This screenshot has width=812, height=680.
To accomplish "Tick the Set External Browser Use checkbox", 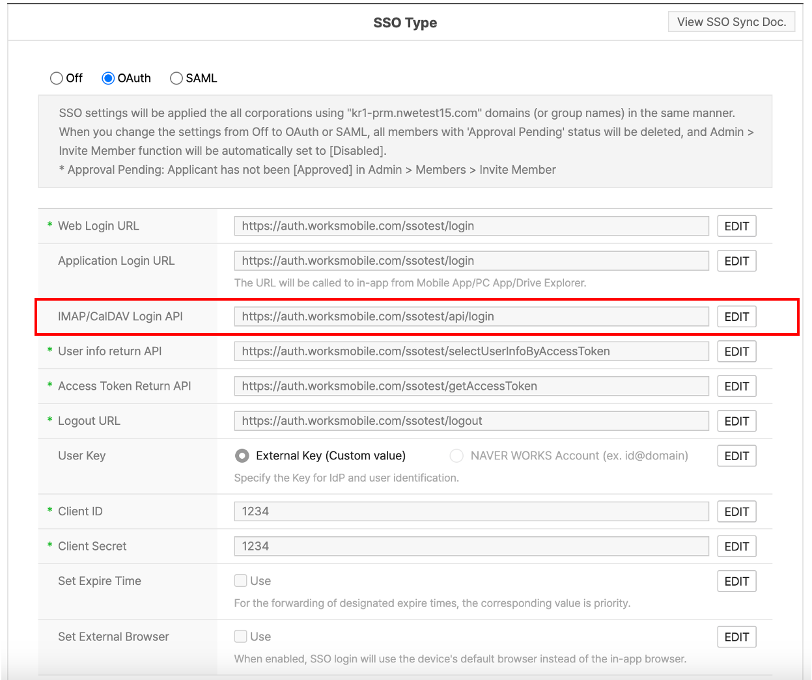I will pos(241,636).
